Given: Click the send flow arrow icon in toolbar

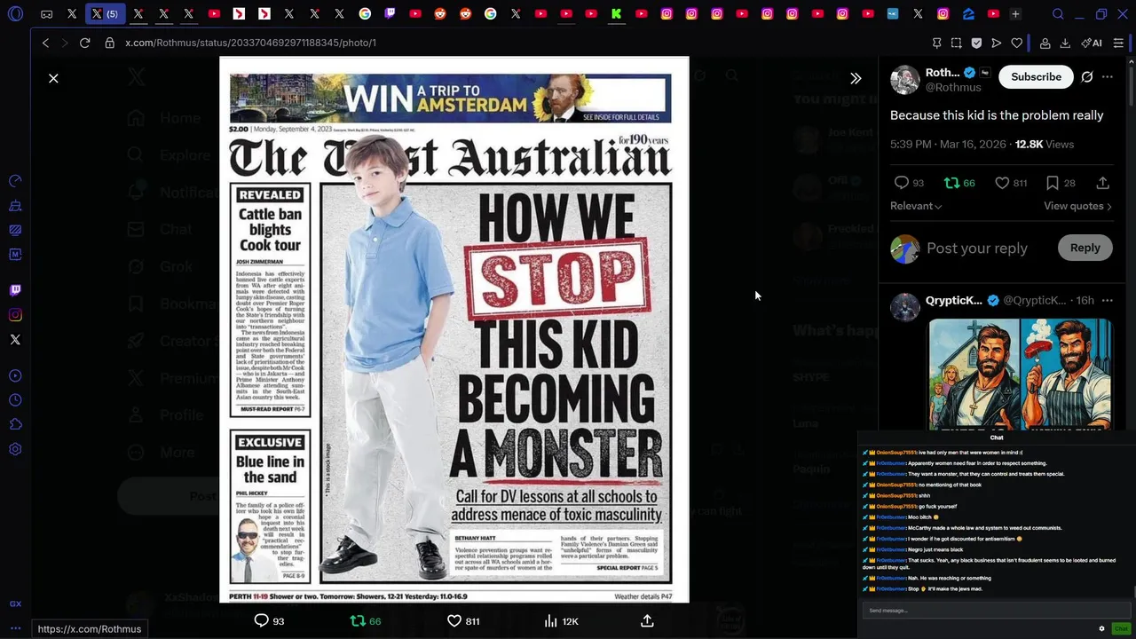Looking at the screenshot, I should (x=996, y=43).
